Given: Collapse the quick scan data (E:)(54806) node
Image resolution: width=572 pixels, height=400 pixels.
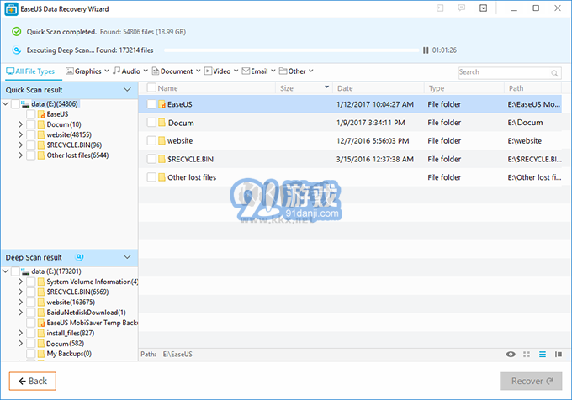Looking at the screenshot, I should click(6, 104).
